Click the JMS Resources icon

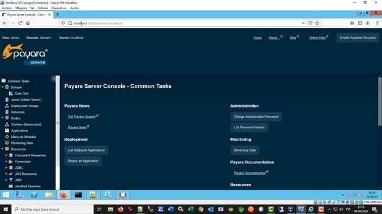coord(11,174)
